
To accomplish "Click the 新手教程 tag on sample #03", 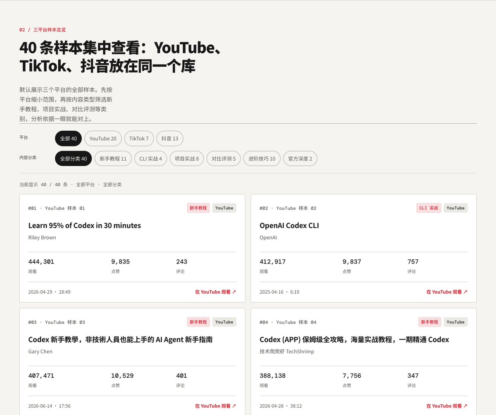I will tap(198, 322).
